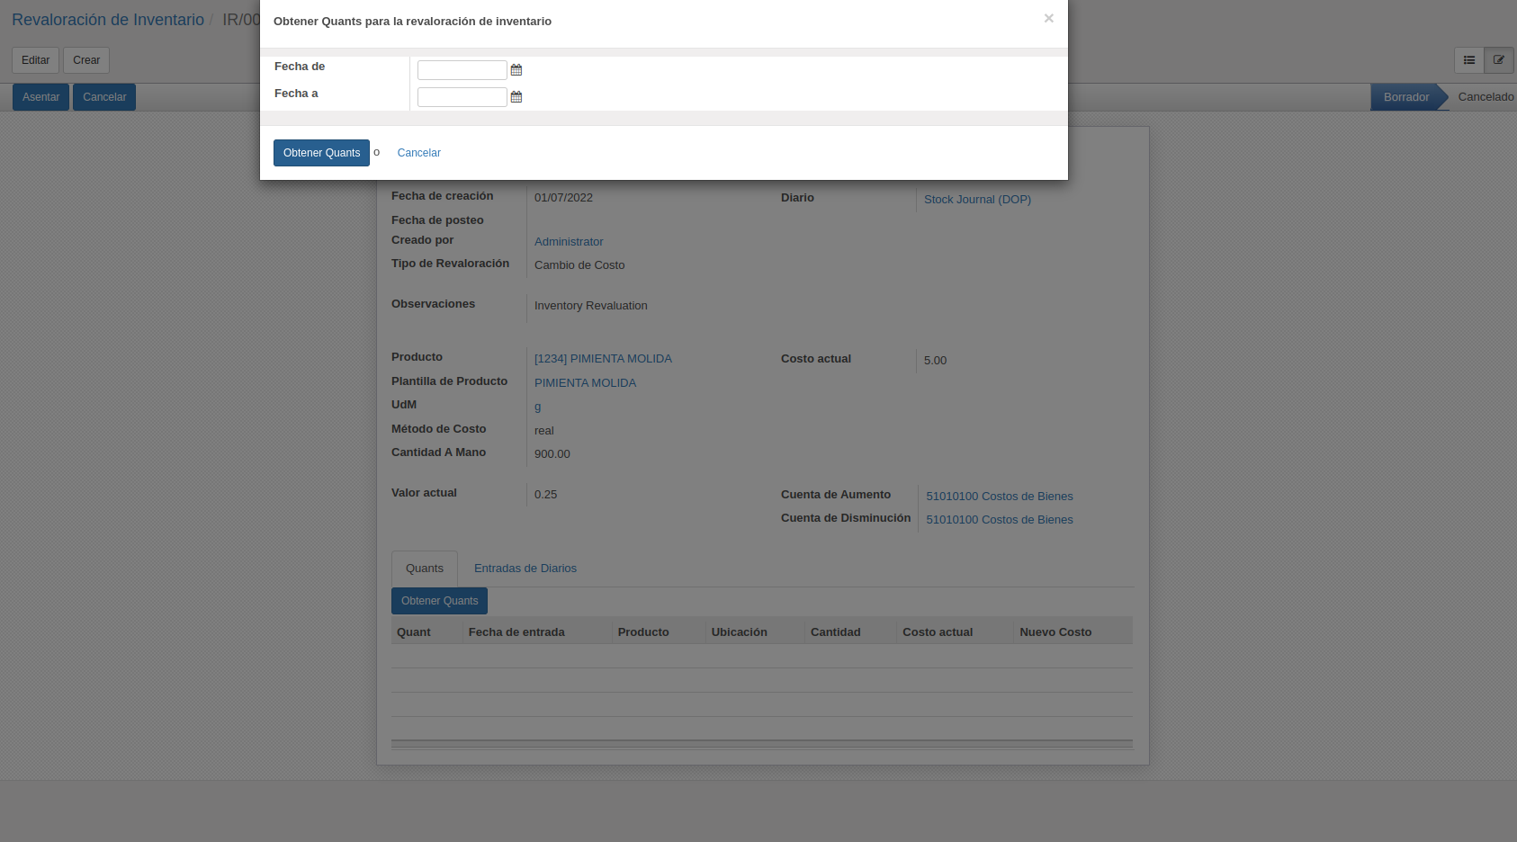Click the Inventory Revaluation observation text
Image resolution: width=1517 pixels, height=842 pixels.
(x=591, y=306)
